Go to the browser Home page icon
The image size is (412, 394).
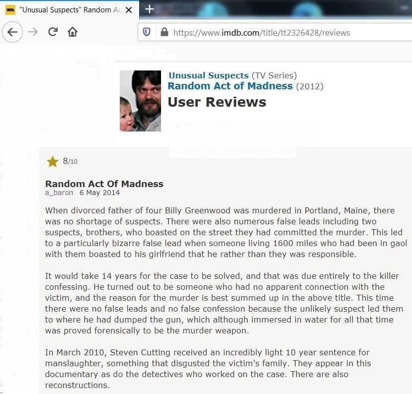click(73, 32)
